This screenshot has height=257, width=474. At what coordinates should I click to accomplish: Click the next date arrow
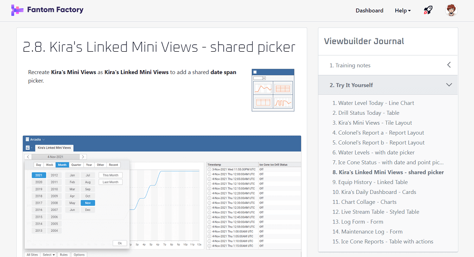[x=83, y=157]
